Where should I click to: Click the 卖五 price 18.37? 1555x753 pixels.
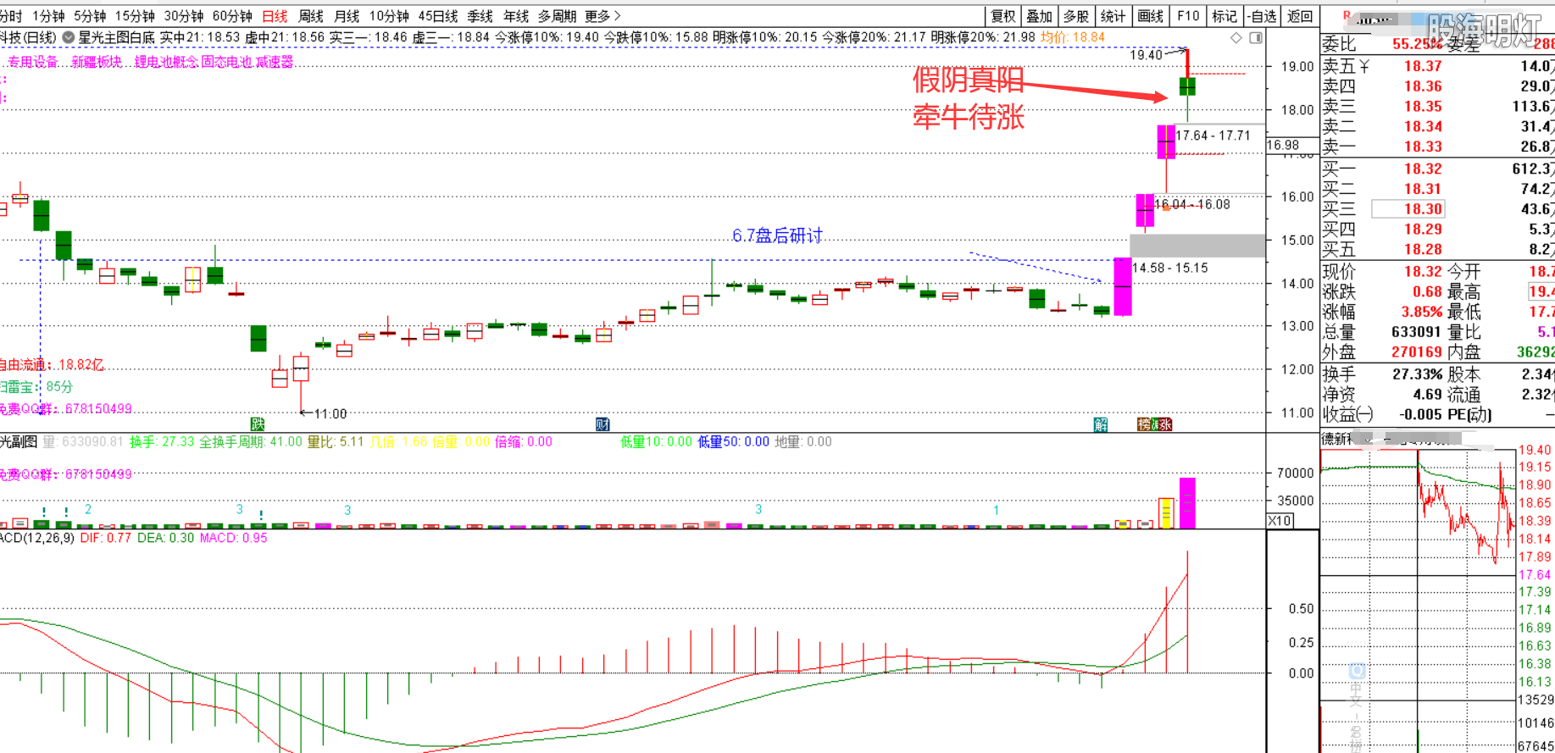point(1423,65)
